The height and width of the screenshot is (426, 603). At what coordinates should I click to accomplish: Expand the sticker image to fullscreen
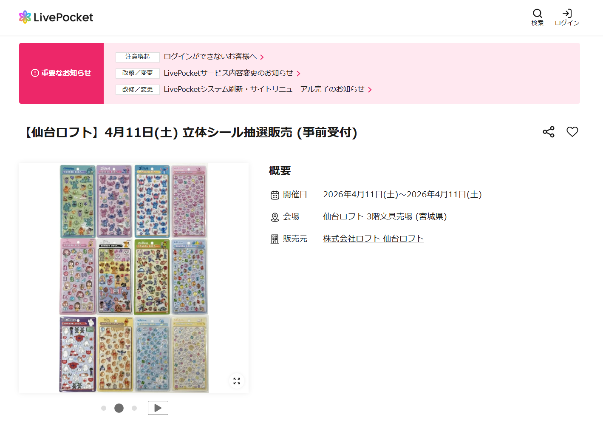coord(237,381)
